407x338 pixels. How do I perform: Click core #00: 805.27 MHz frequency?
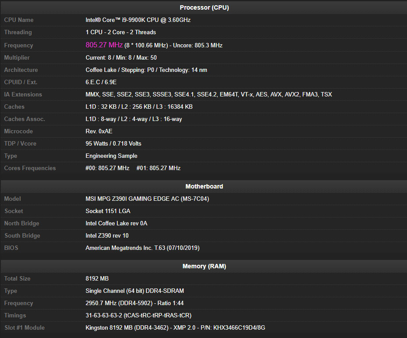click(x=107, y=168)
